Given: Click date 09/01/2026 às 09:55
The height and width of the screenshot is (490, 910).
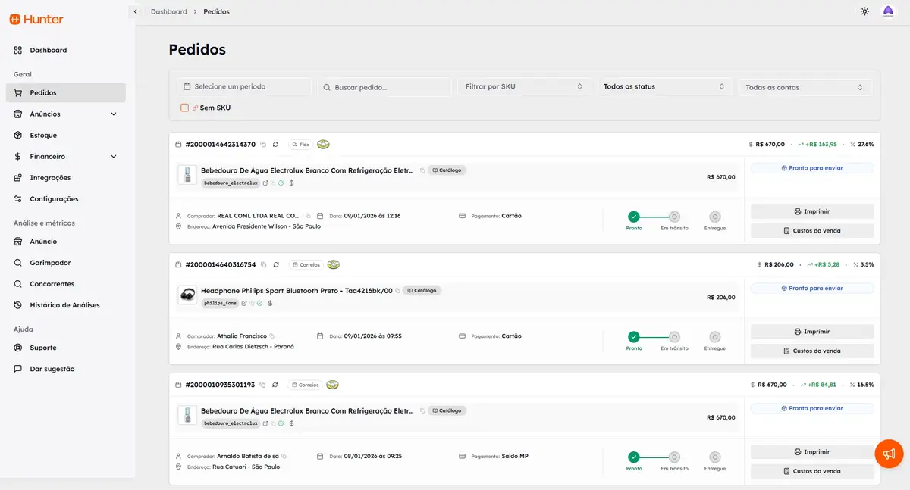Looking at the screenshot, I should click(x=373, y=336).
